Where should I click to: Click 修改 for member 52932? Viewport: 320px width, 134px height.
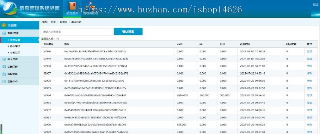coord(310,110)
